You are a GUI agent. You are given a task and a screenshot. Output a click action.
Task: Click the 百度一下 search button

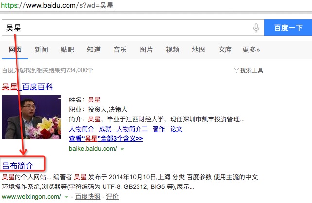click(x=288, y=28)
